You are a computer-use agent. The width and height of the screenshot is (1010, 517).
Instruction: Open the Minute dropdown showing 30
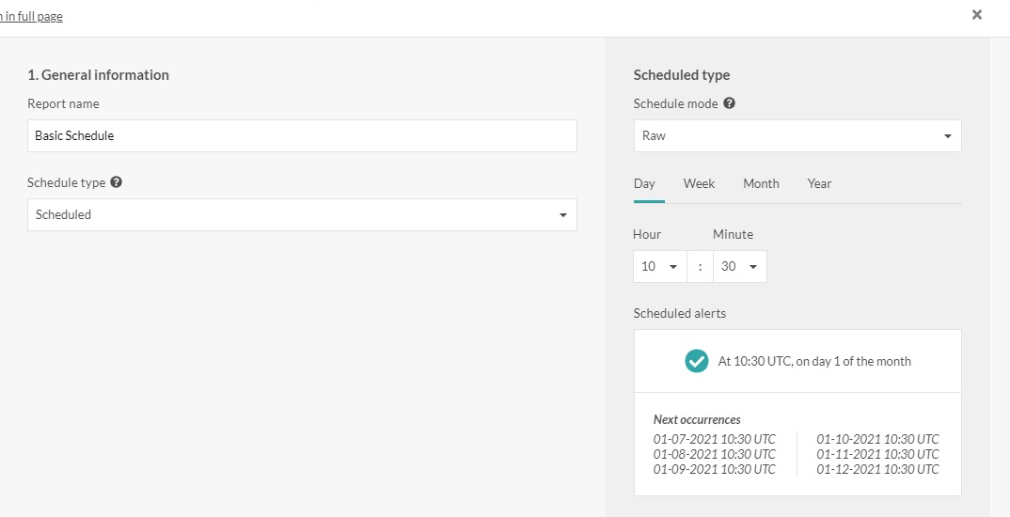[739, 267]
